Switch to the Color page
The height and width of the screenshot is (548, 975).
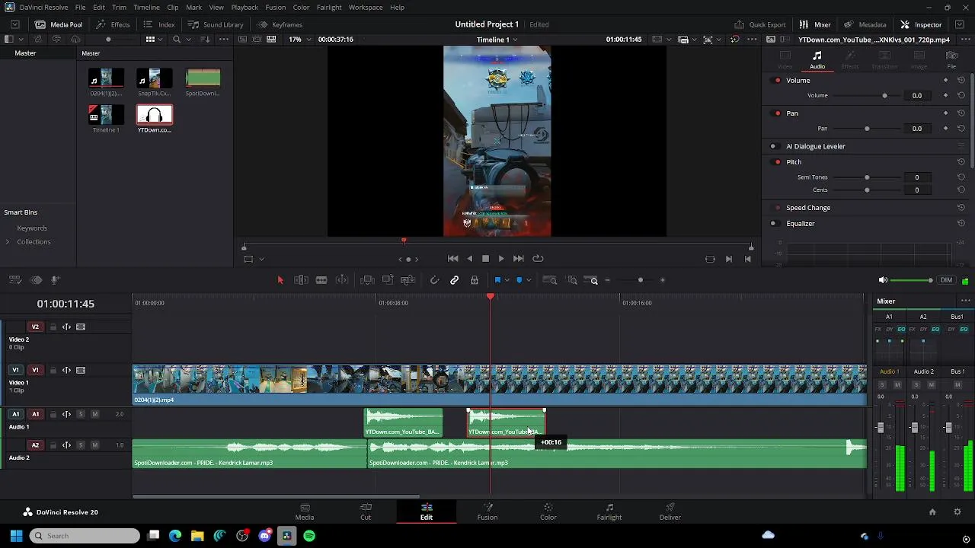[x=548, y=511]
